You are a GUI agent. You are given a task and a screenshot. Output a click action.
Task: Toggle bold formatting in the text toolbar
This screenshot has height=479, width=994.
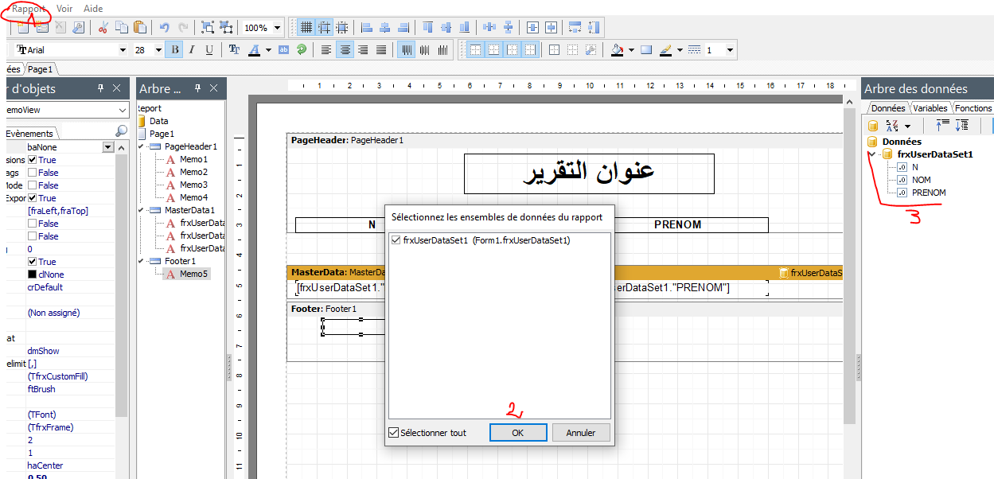point(173,49)
